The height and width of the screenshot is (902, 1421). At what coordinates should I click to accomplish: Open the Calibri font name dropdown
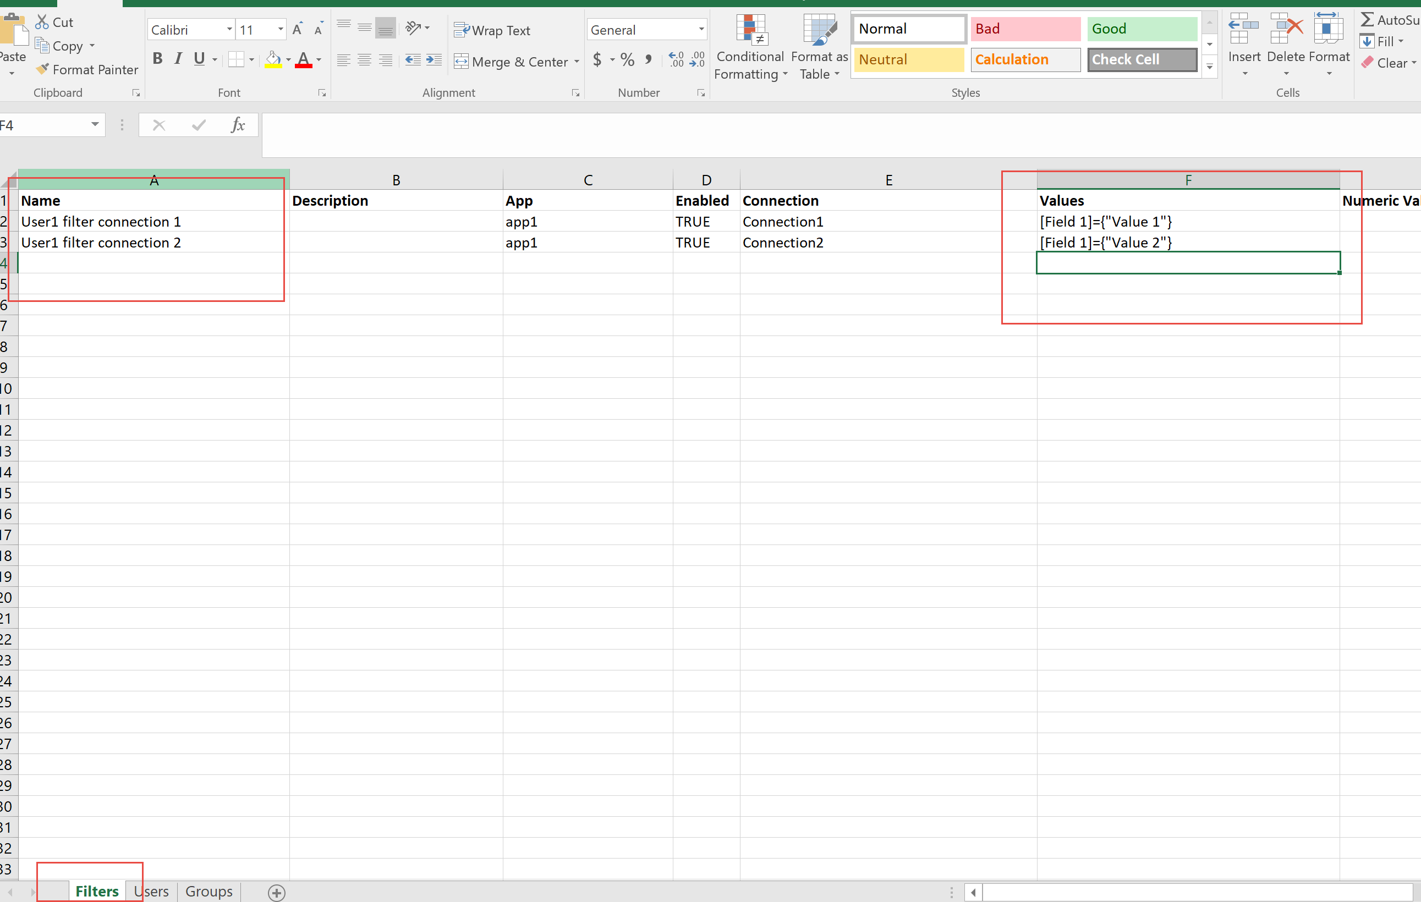pos(229,30)
